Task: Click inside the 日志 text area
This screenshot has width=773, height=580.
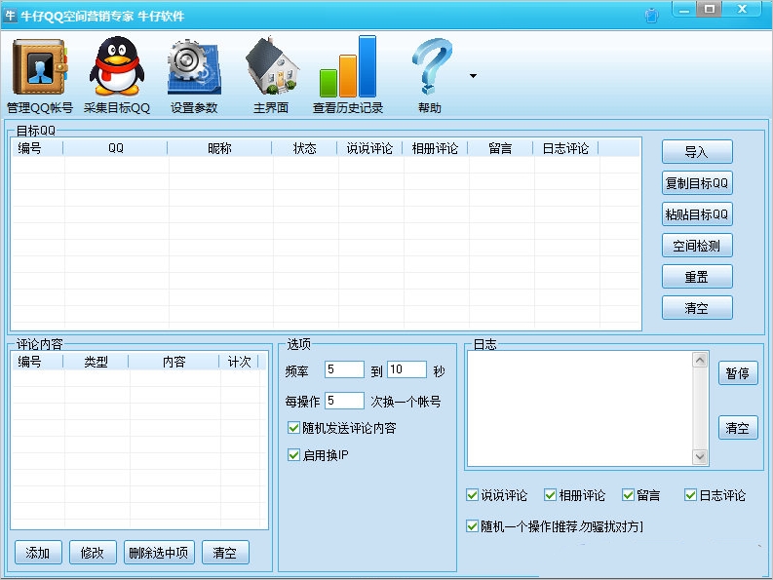Action: [580, 408]
